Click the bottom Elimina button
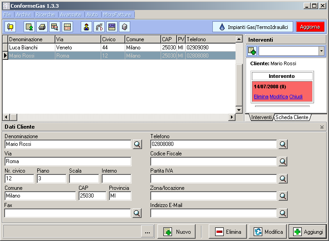The height and width of the screenshot is (241, 329). click(x=228, y=232)
